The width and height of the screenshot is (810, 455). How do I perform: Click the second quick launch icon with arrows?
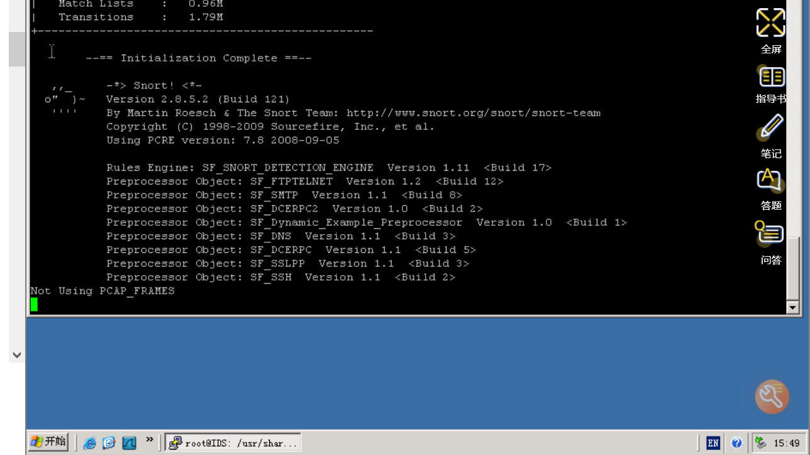click(109, 442)
